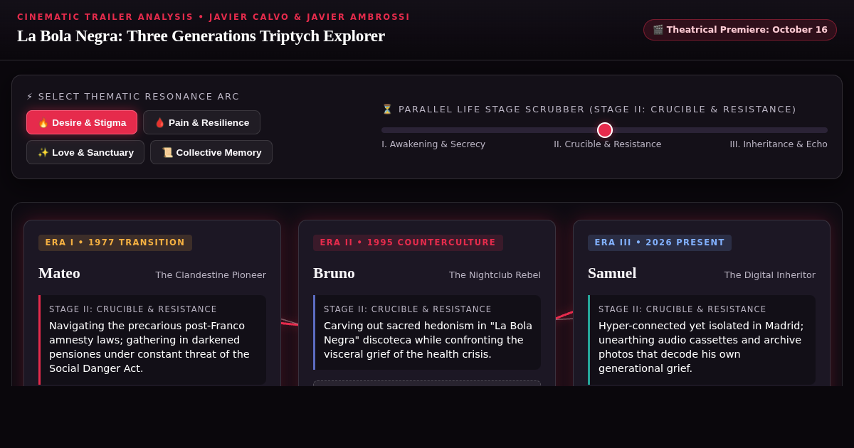The width and height of the screenshot is (854, 448).
Task: Jump to II. Crucible & Resistance stage label
Action: (608, 144)
